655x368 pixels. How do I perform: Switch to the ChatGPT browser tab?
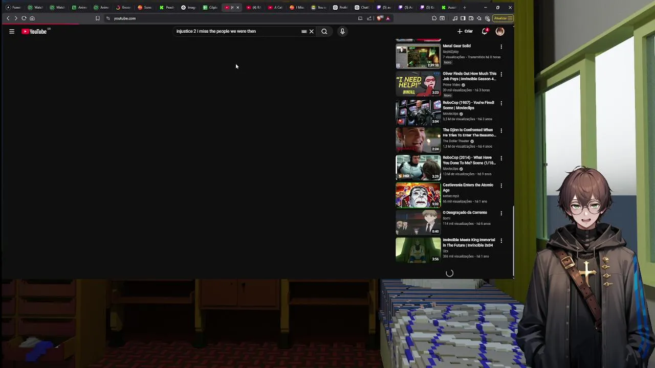tap(362, 8)
